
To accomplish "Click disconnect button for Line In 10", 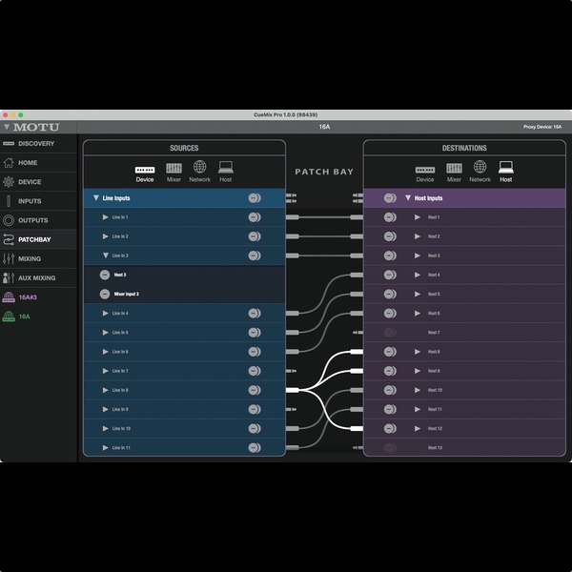I will point(255,429).
